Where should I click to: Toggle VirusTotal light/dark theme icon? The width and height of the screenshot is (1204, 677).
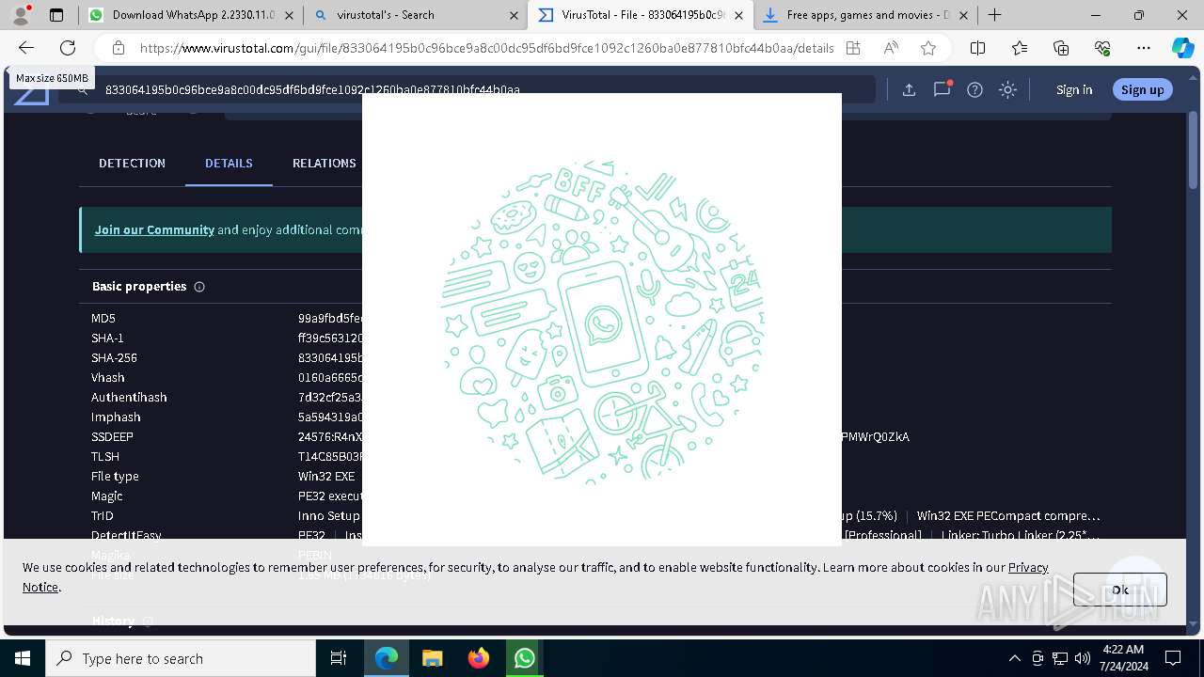point(1007,89)
